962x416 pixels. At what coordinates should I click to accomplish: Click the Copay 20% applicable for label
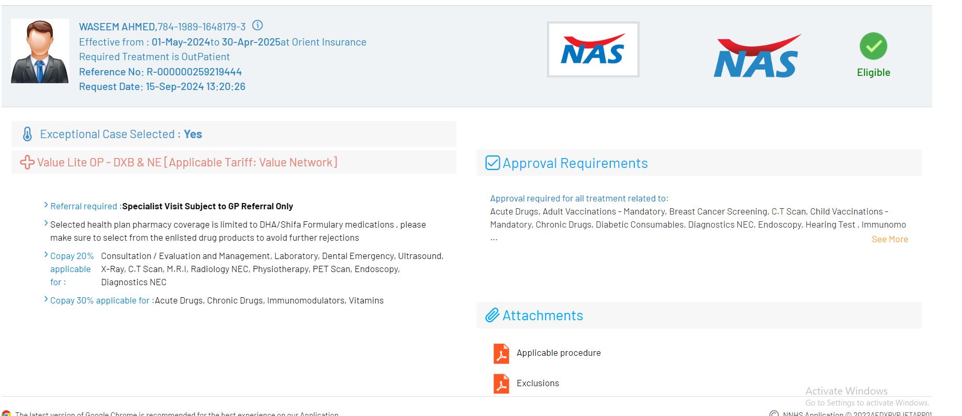click(x=72, y=269)
